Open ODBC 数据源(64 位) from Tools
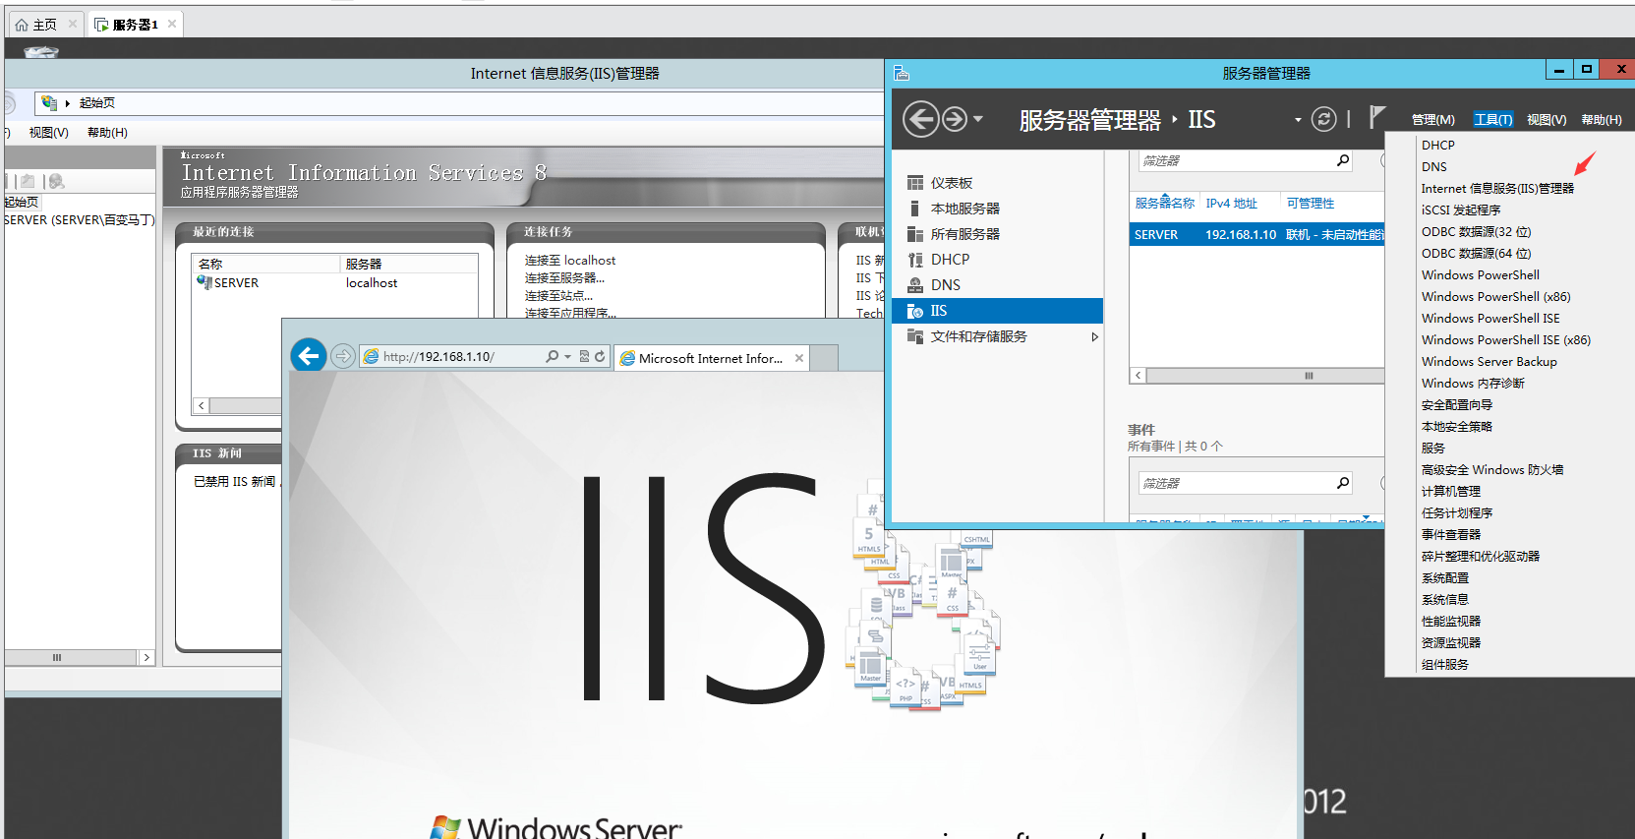This screenshot has height=839, width=1635. [1476, 253]
